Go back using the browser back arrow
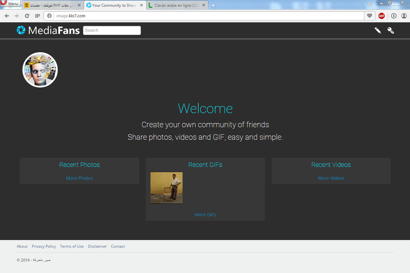 (7, 16)
